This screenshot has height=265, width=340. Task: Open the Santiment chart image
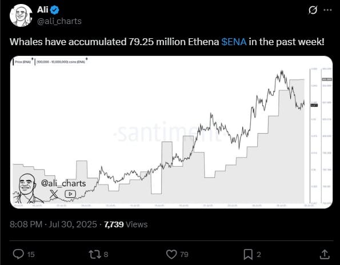[x=171, y=132]
